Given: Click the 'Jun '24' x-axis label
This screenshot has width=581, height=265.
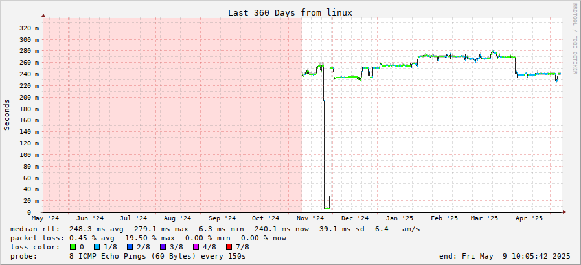Looking at the screenshot, I should coord(89,218).
